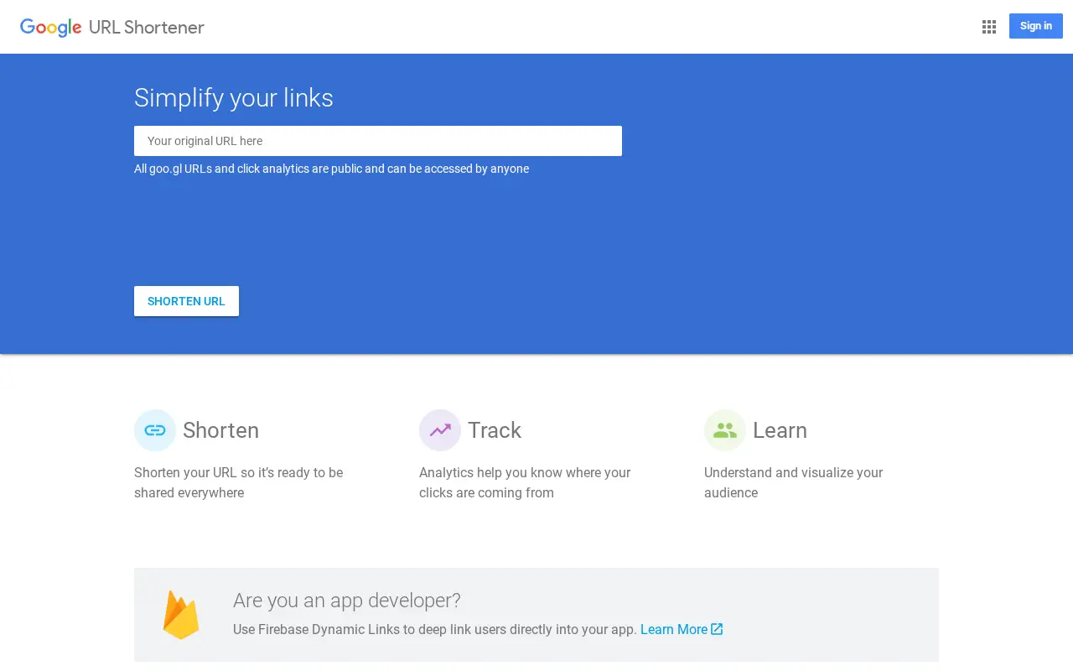
Task: Click the URL Shortener title text
Action: [147, 27]
